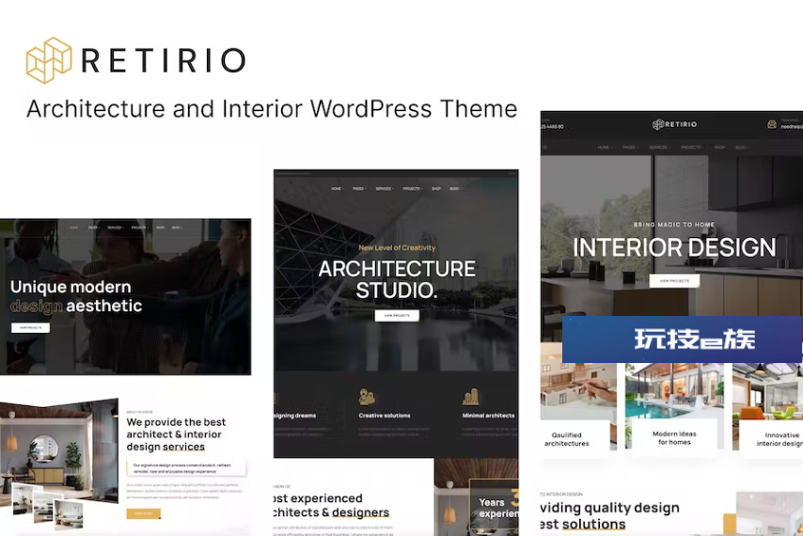Click 'New Level of Creativity' gold text
The width and height of the screenshot is (803, 536).
[x=397, y=247]
